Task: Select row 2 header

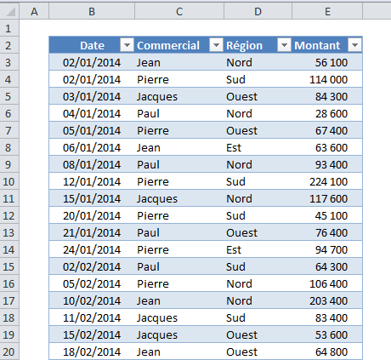Action: [x=9, y=45]
